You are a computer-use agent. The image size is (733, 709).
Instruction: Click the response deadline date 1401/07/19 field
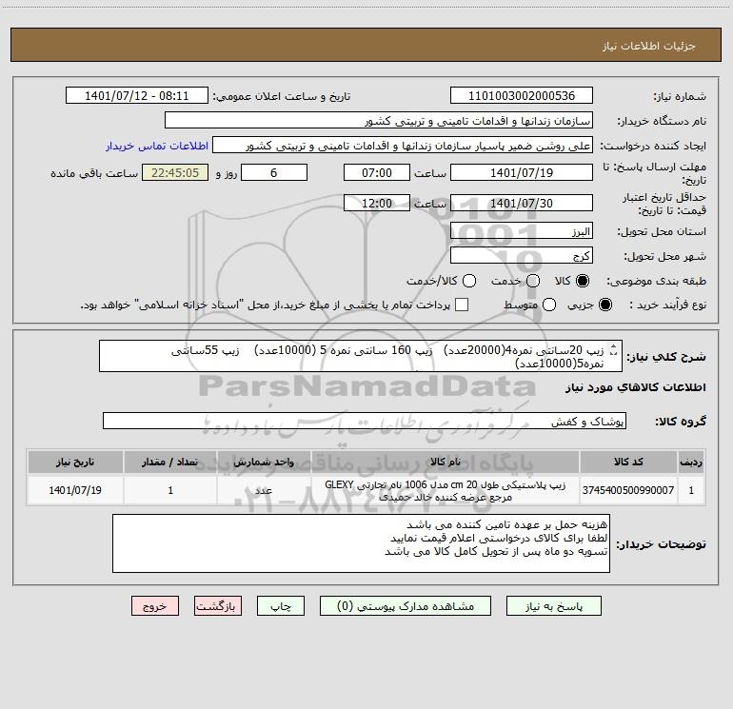(x=522, y=172)
